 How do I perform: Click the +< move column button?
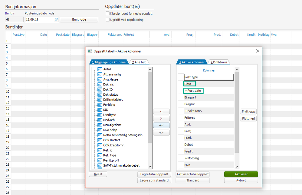click(x=161, y=125)
